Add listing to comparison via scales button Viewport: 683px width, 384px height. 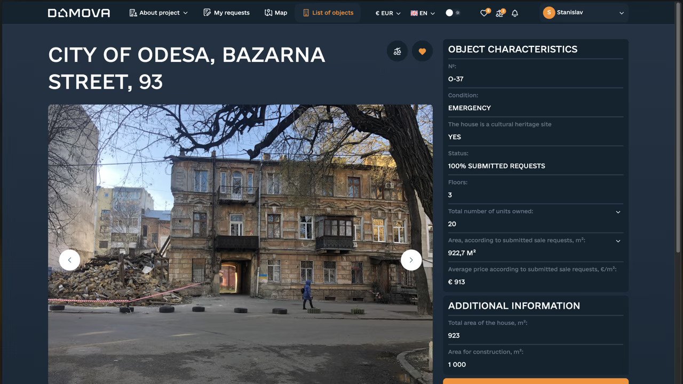tap(397, 51)
